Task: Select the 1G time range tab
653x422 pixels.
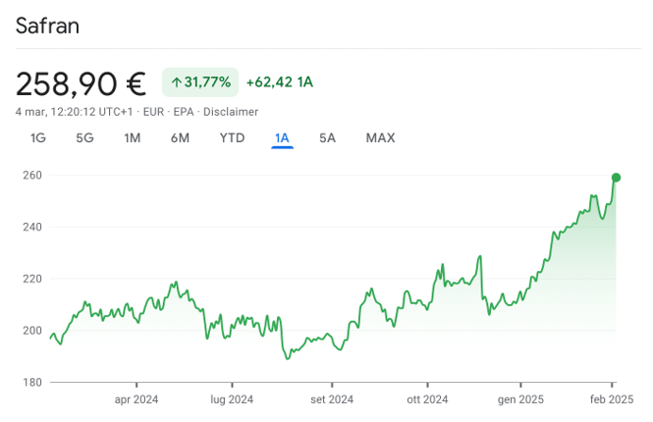Action: 38,137
